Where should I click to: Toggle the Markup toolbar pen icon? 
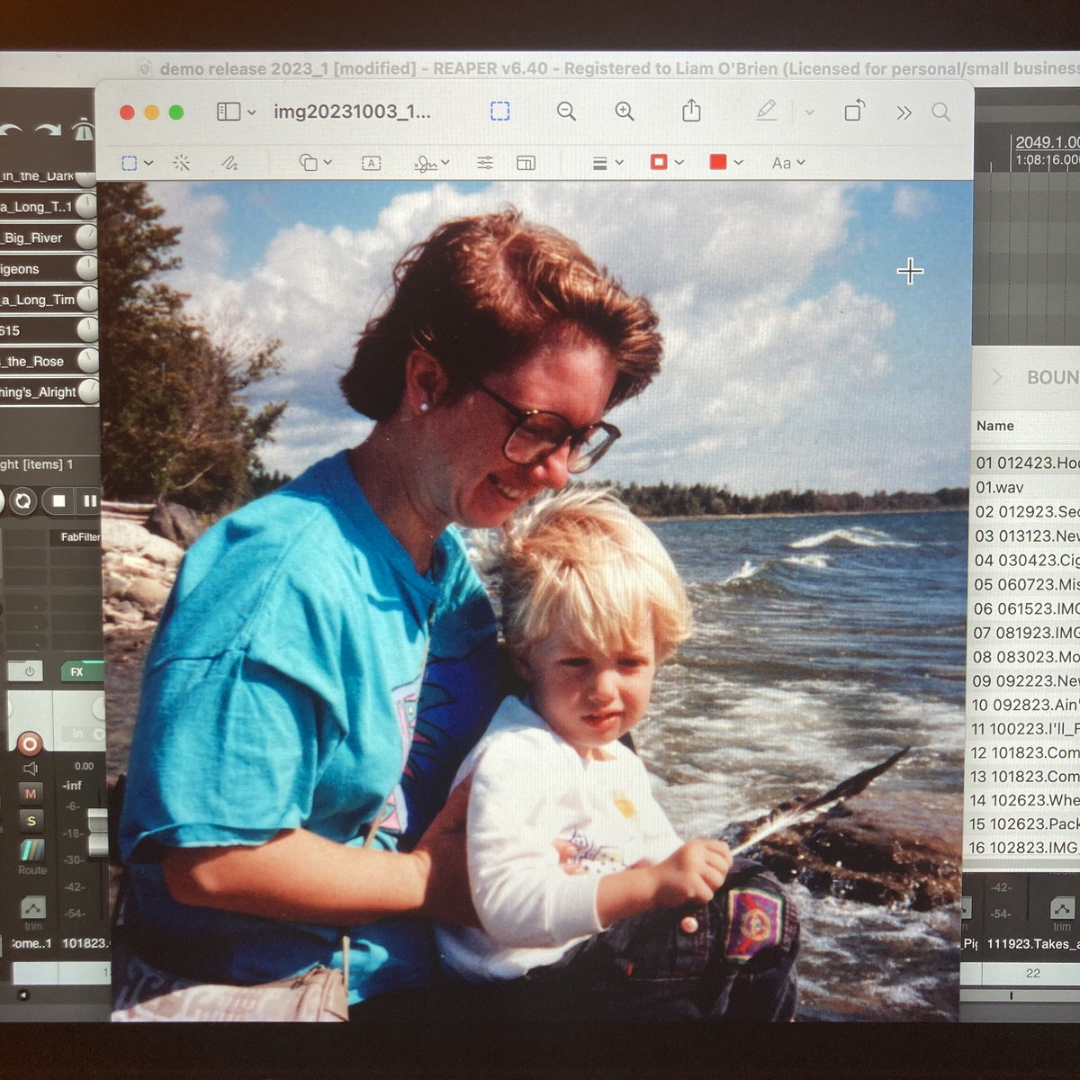click(766, 111)
